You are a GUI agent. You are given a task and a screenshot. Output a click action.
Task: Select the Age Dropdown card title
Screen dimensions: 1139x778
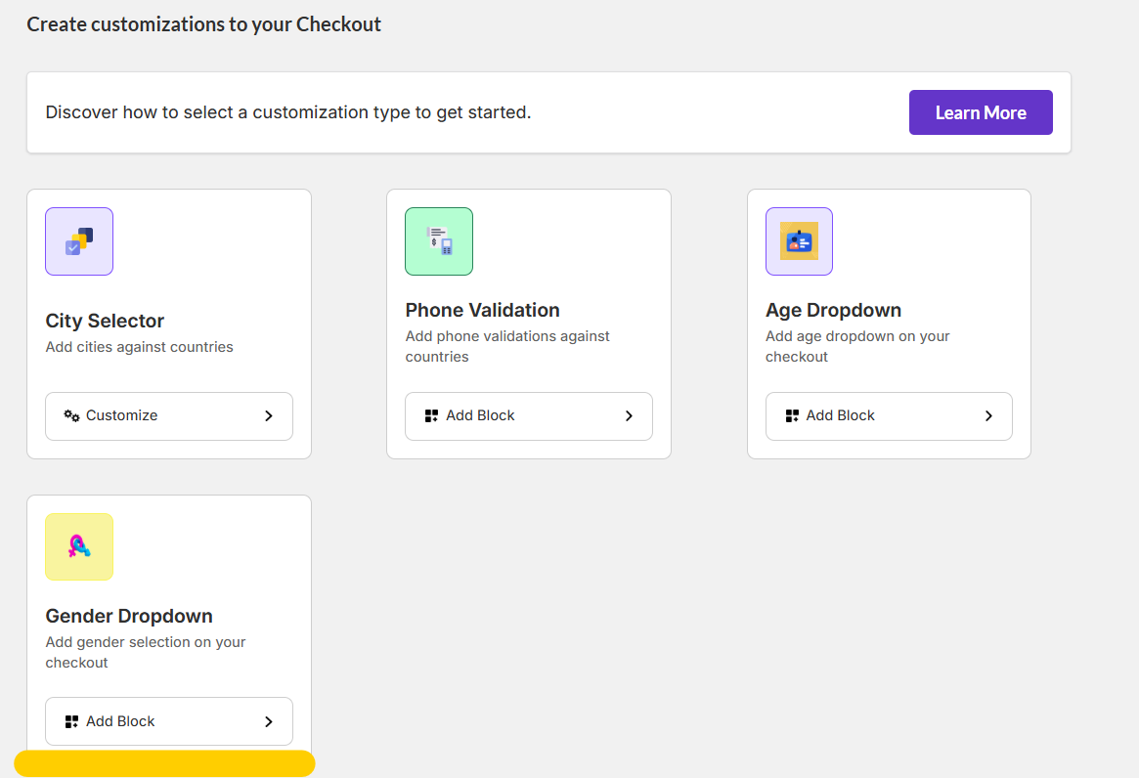click(x=833, y=310)
